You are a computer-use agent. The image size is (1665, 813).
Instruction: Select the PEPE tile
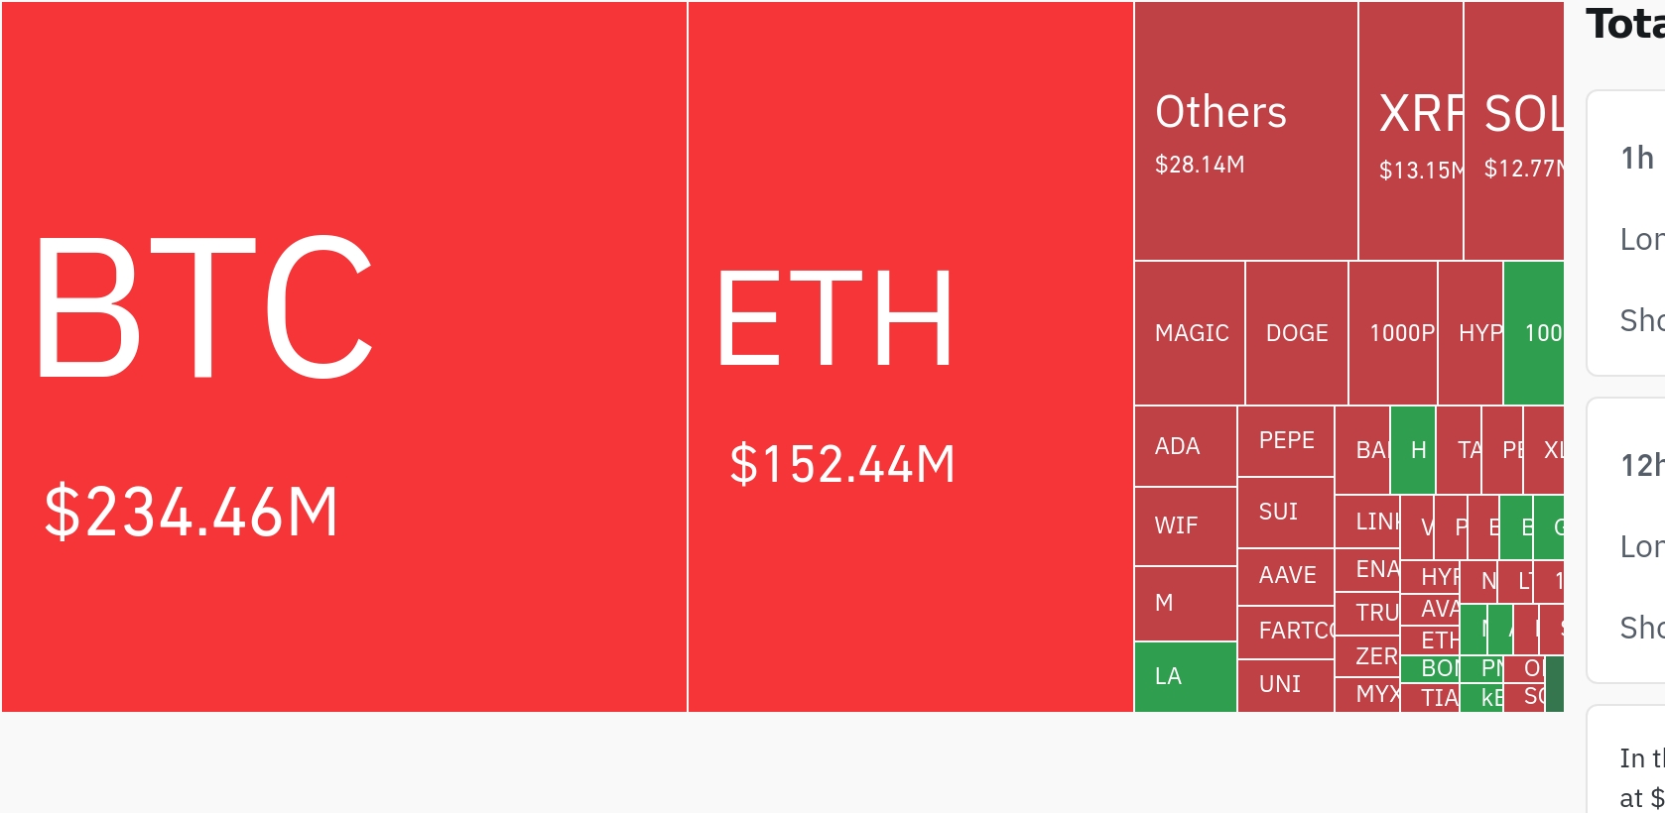(1285, 440)
